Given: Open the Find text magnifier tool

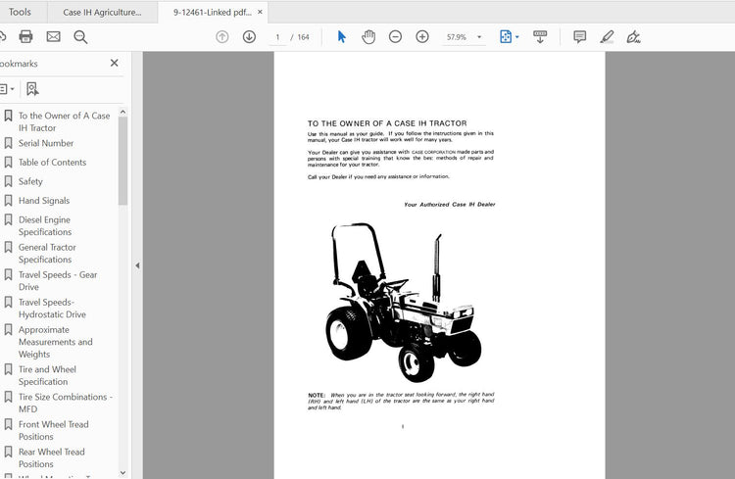Looking at the screenshot, I should [x=80, y=37].
